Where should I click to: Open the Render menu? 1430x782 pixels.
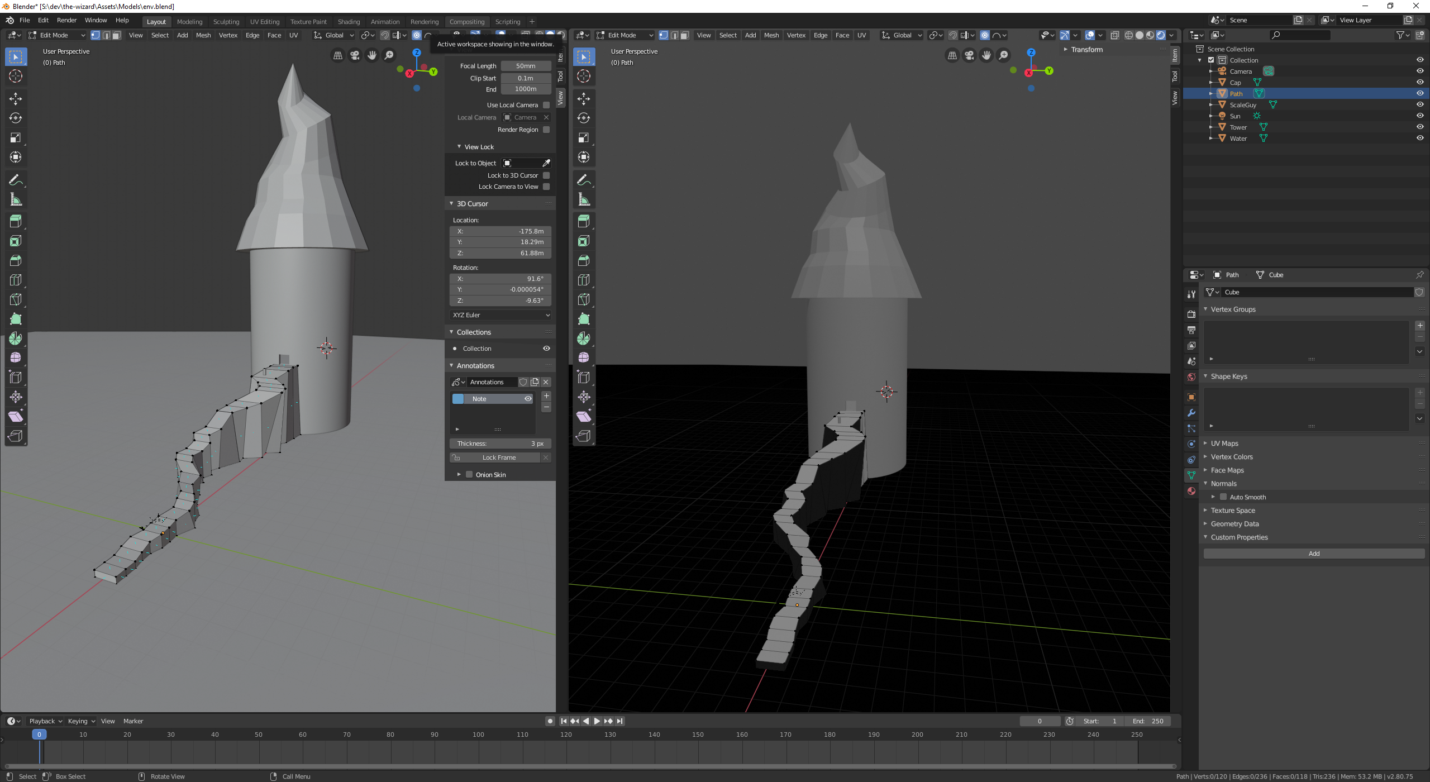coord(66,20)
